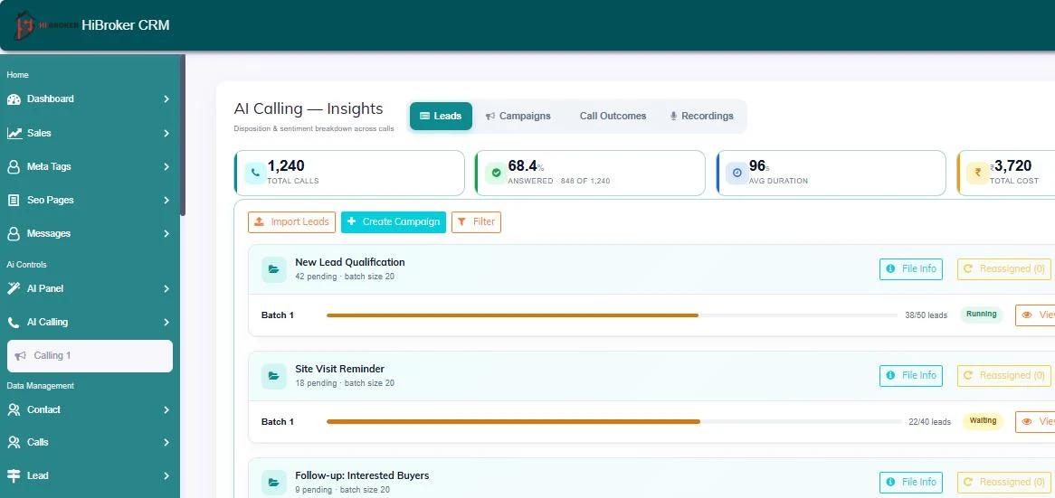View New Lead Qualification Batch 1 eye button
Image resolution: width=1055 pixels, height=498 pixels.
pyautogui.click(x=1035, y=315)
